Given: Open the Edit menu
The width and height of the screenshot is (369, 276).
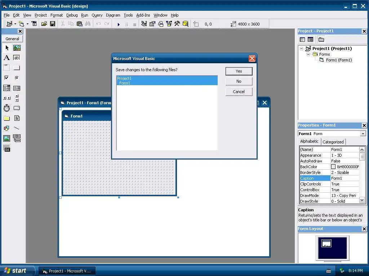Looking at the screenshot, I should pos(16,15).
